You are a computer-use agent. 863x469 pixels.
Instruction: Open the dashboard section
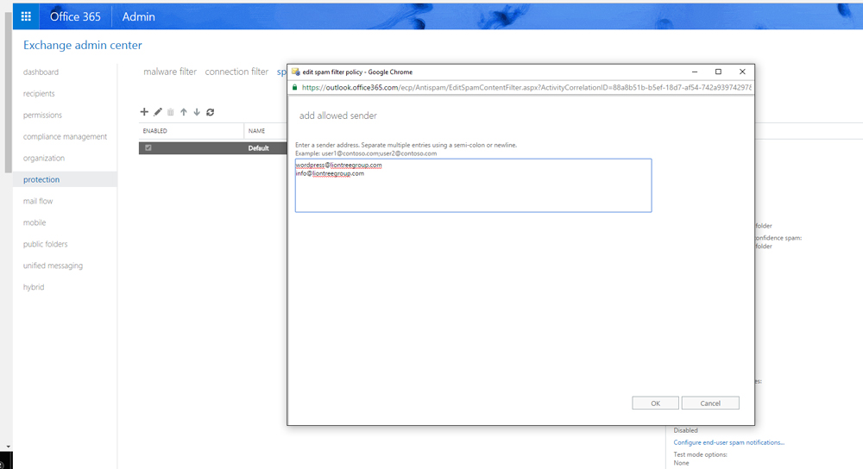[x=41, y=72]
